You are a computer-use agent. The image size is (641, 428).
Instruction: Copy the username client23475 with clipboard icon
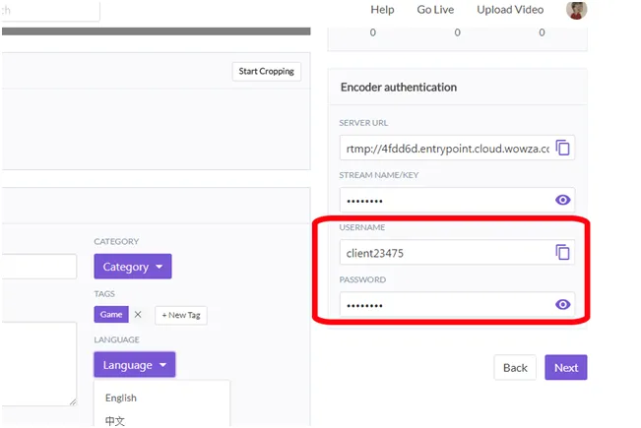coord(562,252)
